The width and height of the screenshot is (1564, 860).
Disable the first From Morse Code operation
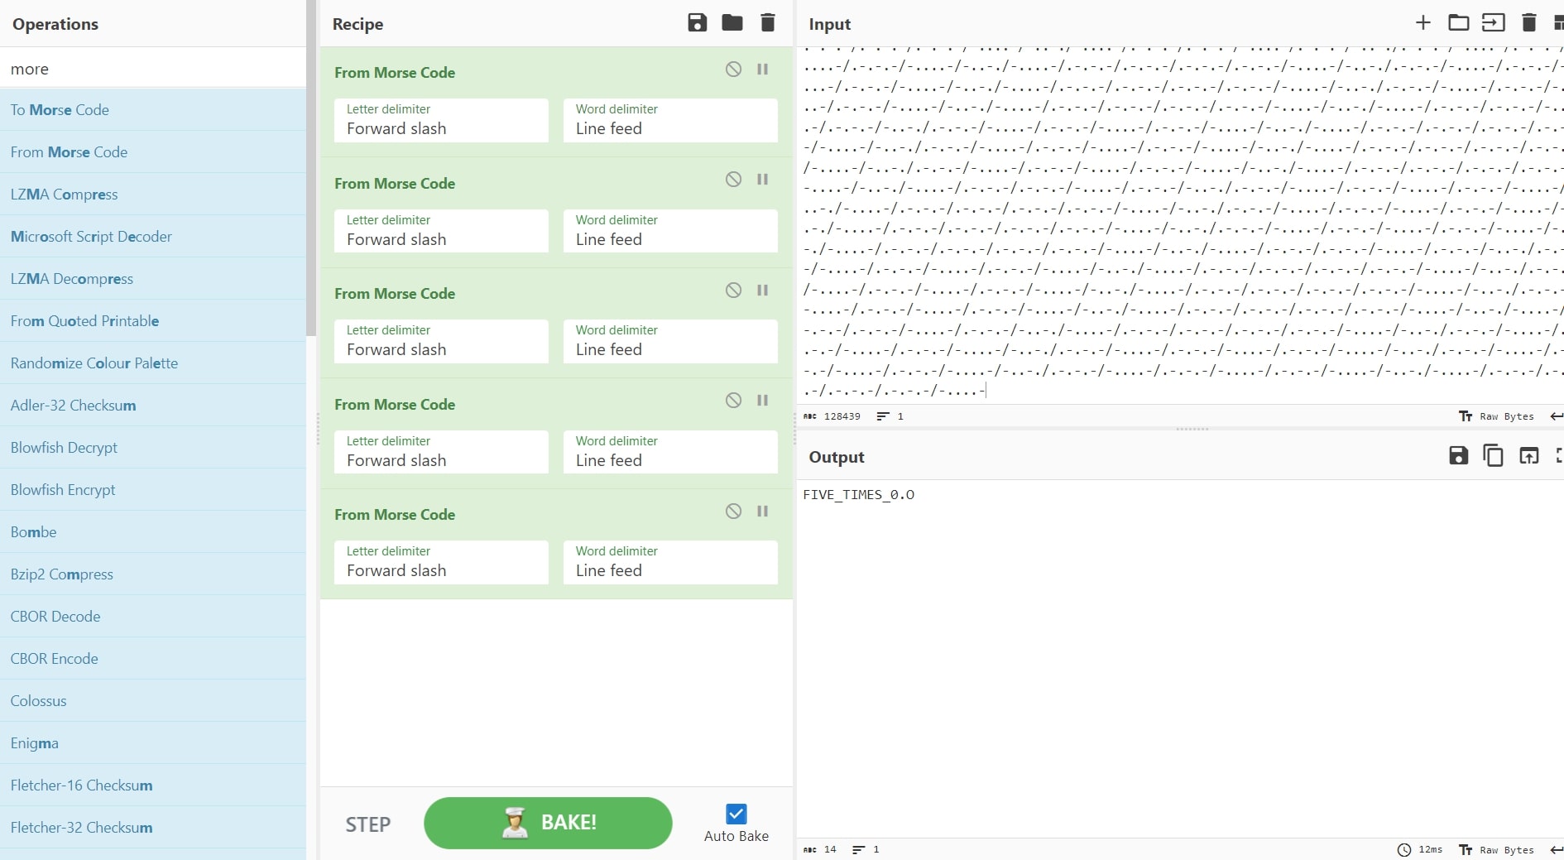click(733, 70)
